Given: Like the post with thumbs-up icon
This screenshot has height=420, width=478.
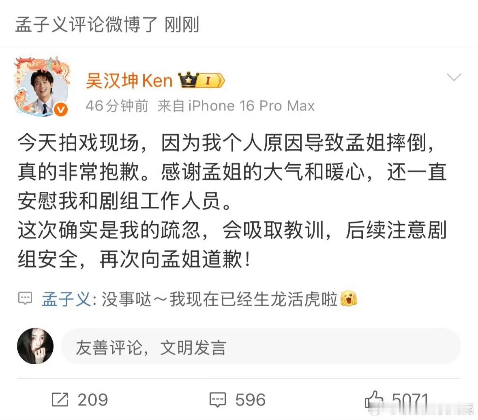Looking at the screenshot, I should point(374,399).
